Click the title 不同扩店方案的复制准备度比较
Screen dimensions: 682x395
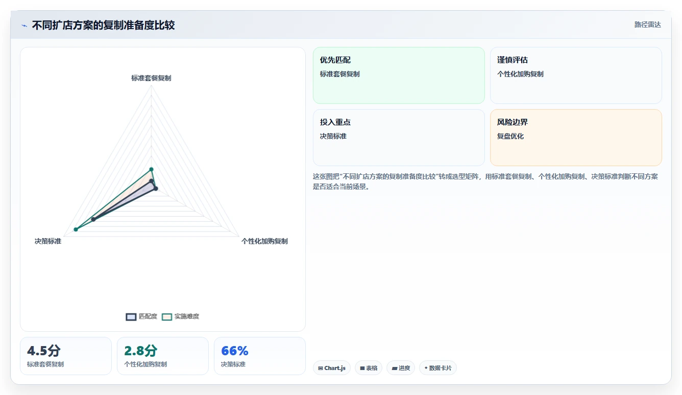pyautogui.click(x=104, y=25)
